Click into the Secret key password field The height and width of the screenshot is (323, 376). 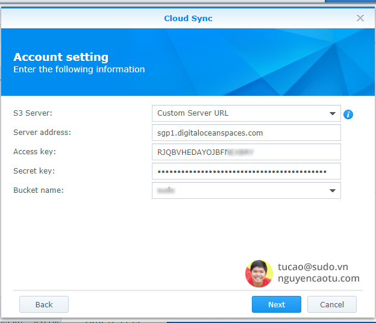click(x=246, y=171)
